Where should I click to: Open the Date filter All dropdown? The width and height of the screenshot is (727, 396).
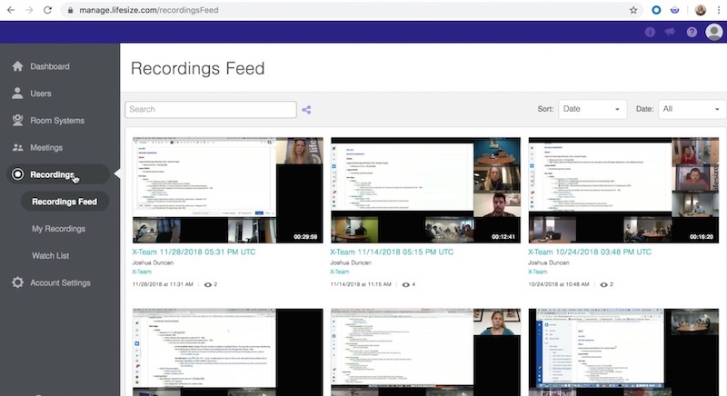pos(689,109)
